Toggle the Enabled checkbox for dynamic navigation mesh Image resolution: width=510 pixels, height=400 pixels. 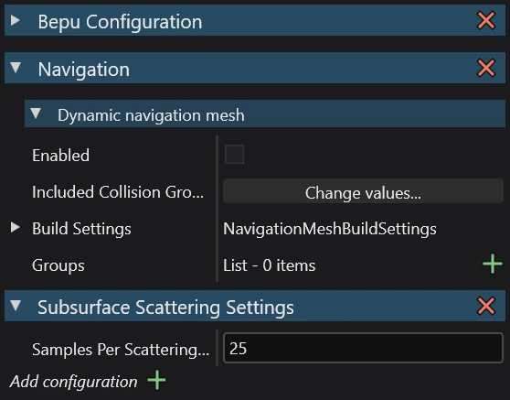234,155
